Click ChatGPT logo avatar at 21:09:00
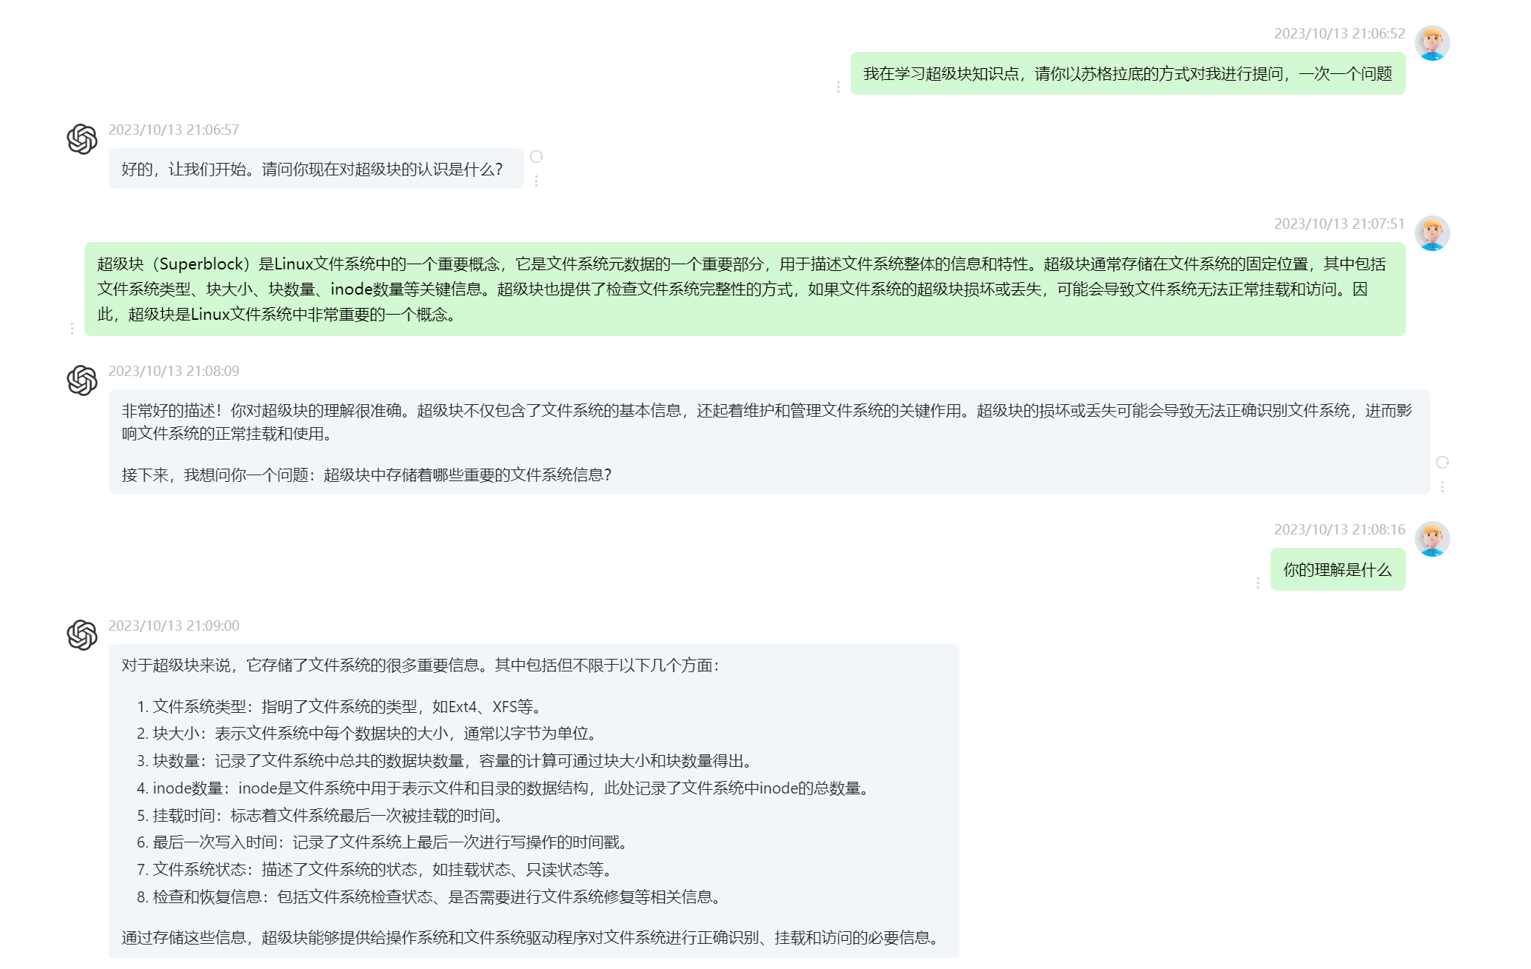1531x969 pixels. 82,635
